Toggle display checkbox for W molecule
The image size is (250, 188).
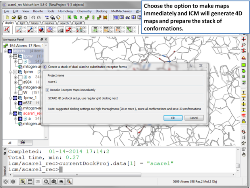(20, 92)
